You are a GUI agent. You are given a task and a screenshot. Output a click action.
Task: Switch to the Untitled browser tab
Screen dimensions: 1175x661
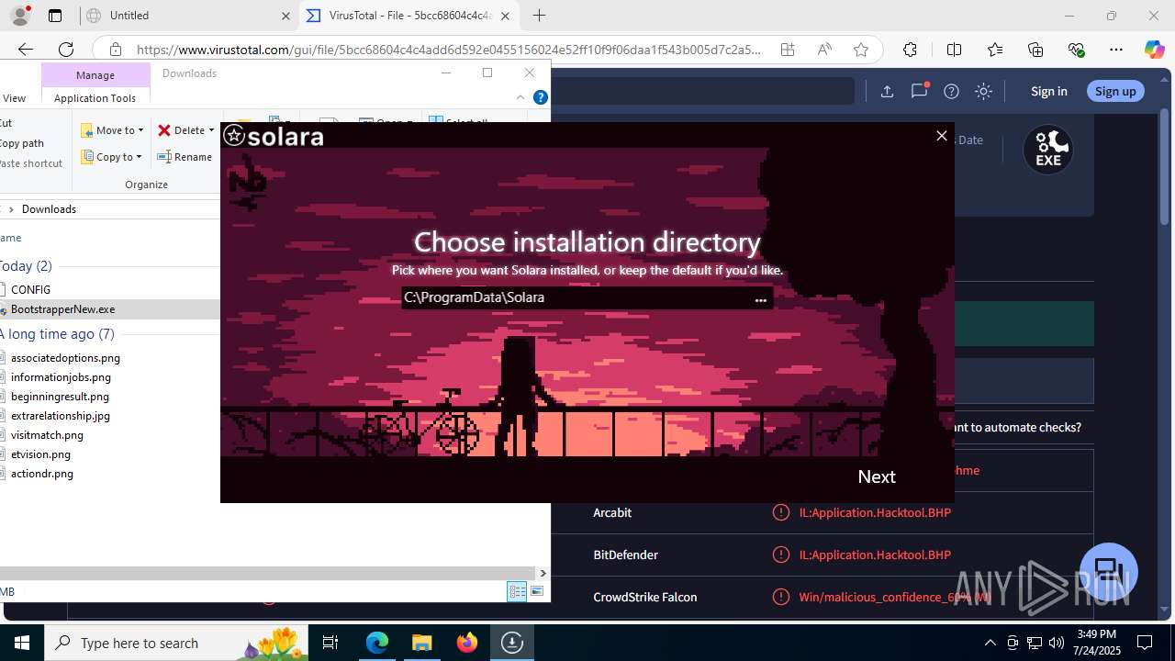tap(188, 16)
